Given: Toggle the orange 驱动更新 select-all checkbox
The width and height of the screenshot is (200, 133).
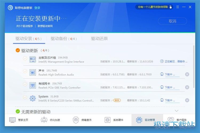Looking at the screenshot, I should click(x=18, y=50).
